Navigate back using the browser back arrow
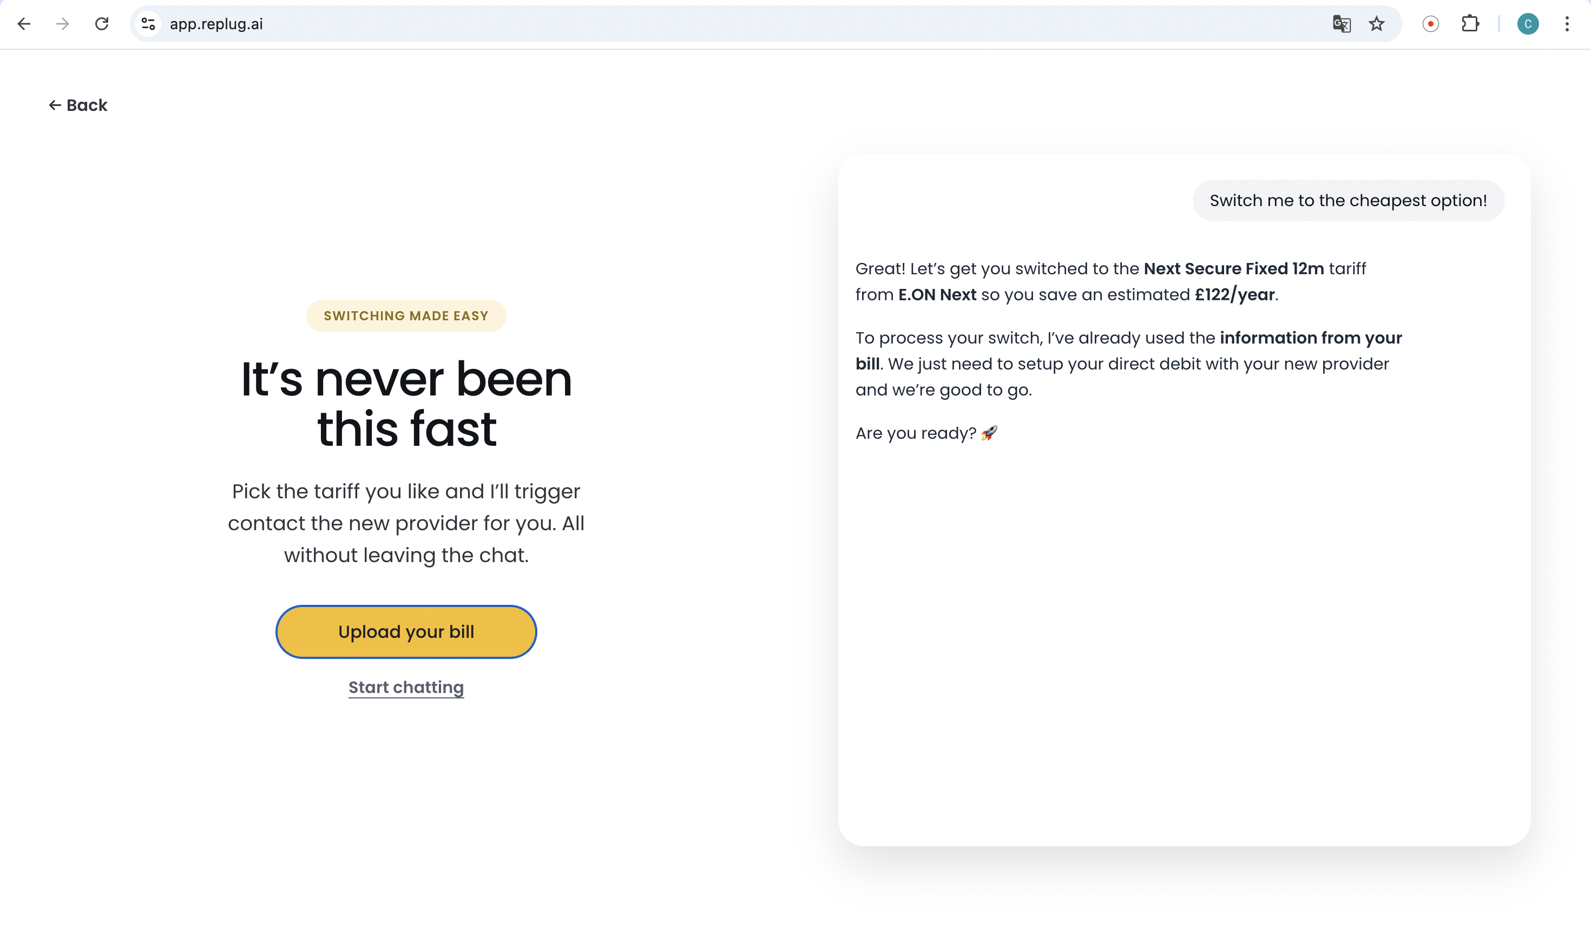Image resolution: width=1591 pixels, height=950 pixels. 24,24
